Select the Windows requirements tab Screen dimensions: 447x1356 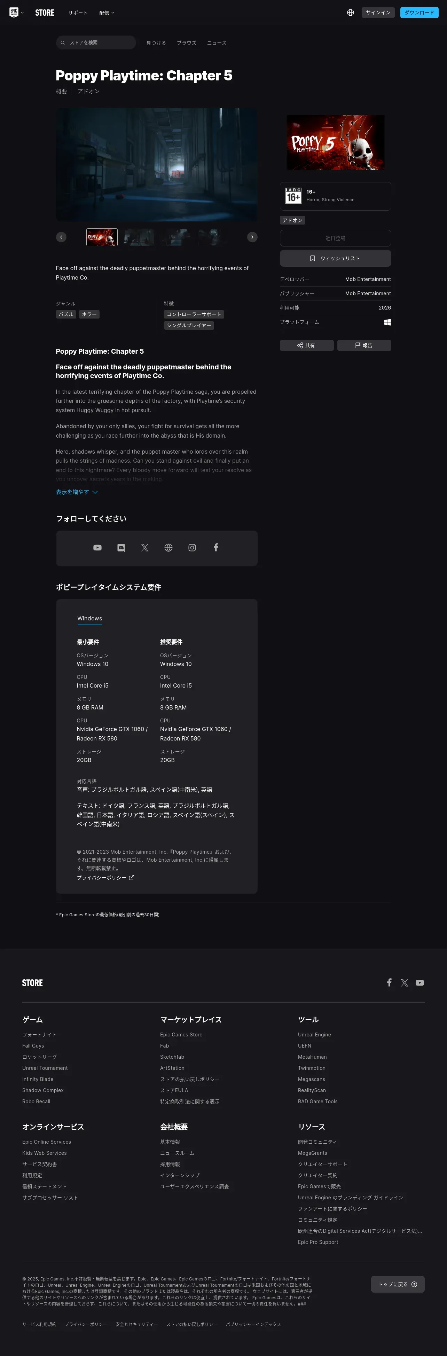click(89, 619)
